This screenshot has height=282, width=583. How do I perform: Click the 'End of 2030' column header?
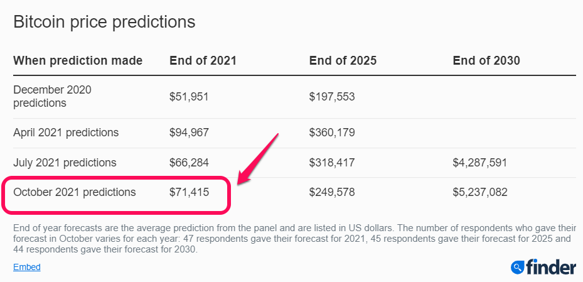point(486,61)
